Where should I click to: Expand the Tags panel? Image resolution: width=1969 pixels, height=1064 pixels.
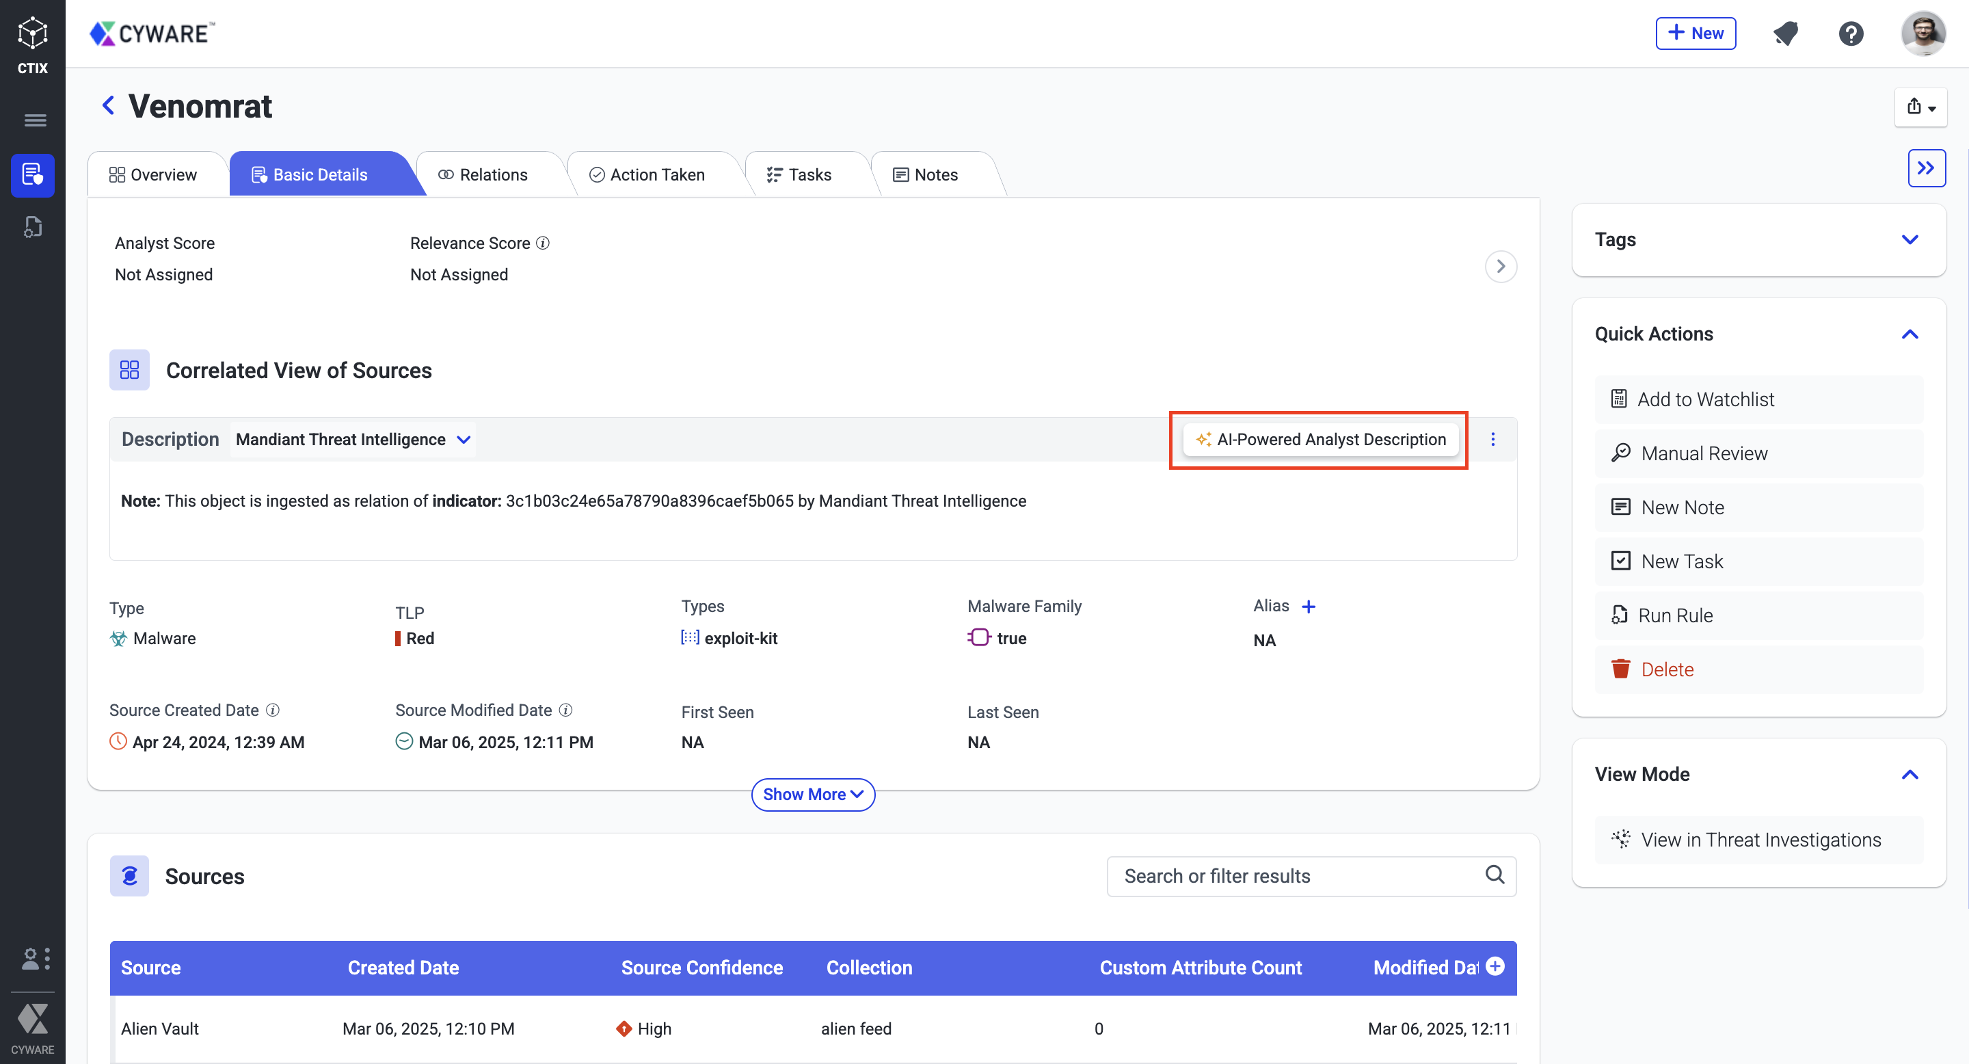[1910, 240]
